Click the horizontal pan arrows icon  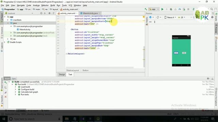pyautogui.click(x=150, y=22)
